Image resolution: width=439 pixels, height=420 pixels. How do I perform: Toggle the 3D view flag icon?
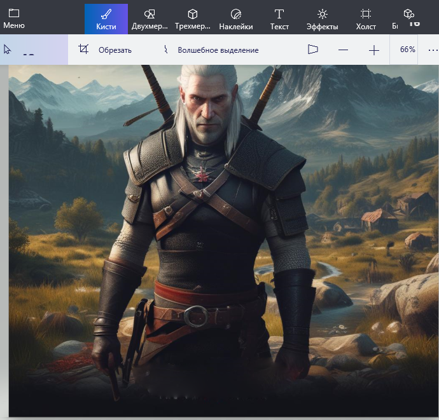point(313,50)
